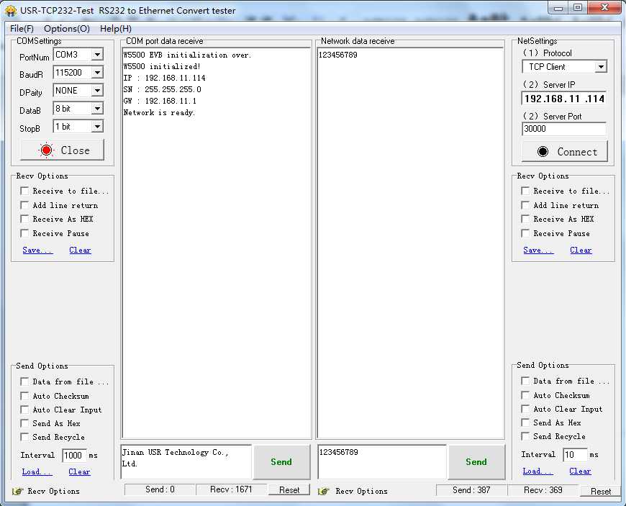Toggle network 'Add line return' checkbox

(525, 205)
